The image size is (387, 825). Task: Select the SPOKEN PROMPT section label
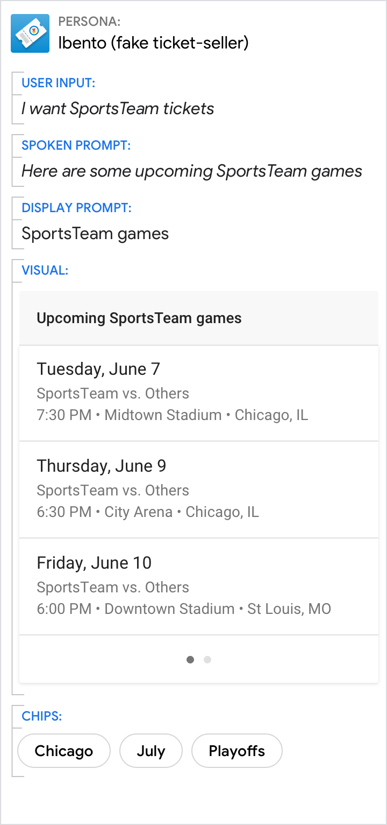pyautogui.click(x=76, y=145)
